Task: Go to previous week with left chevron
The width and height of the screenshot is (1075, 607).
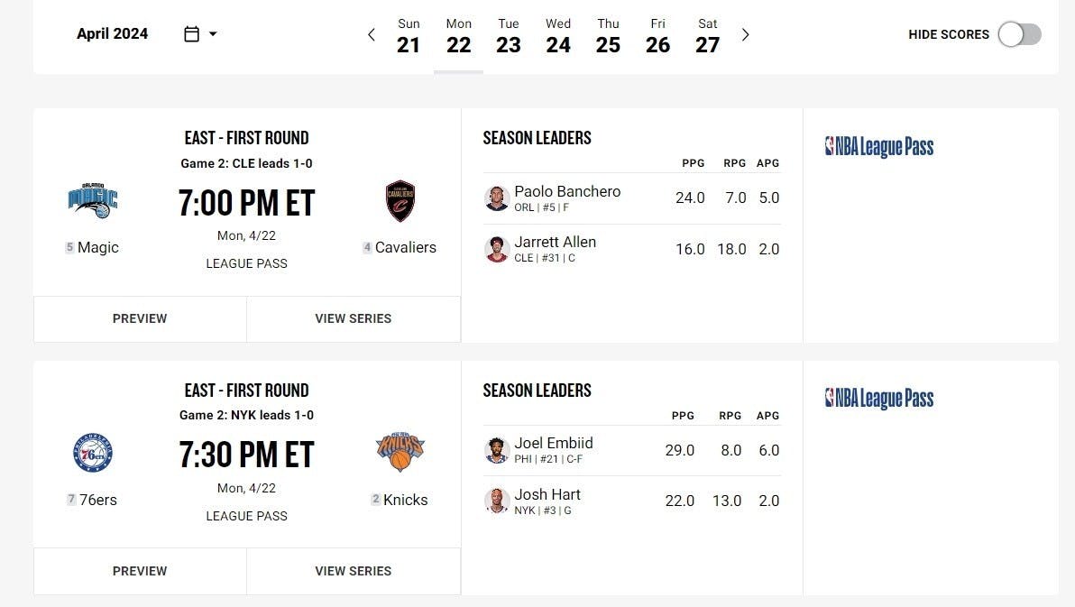Action: (371, 35)
